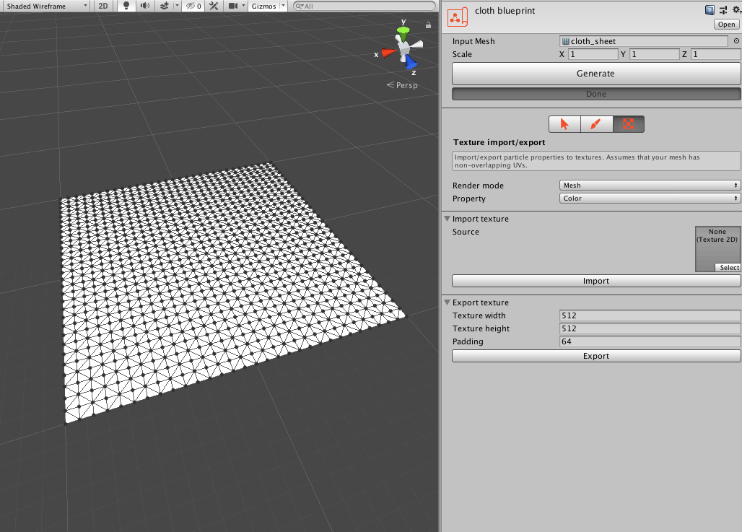Image resolution: width=742 pixels, height=532 pixels.
Task: Toggle scene audio speaker button
Action: (145, 6)
